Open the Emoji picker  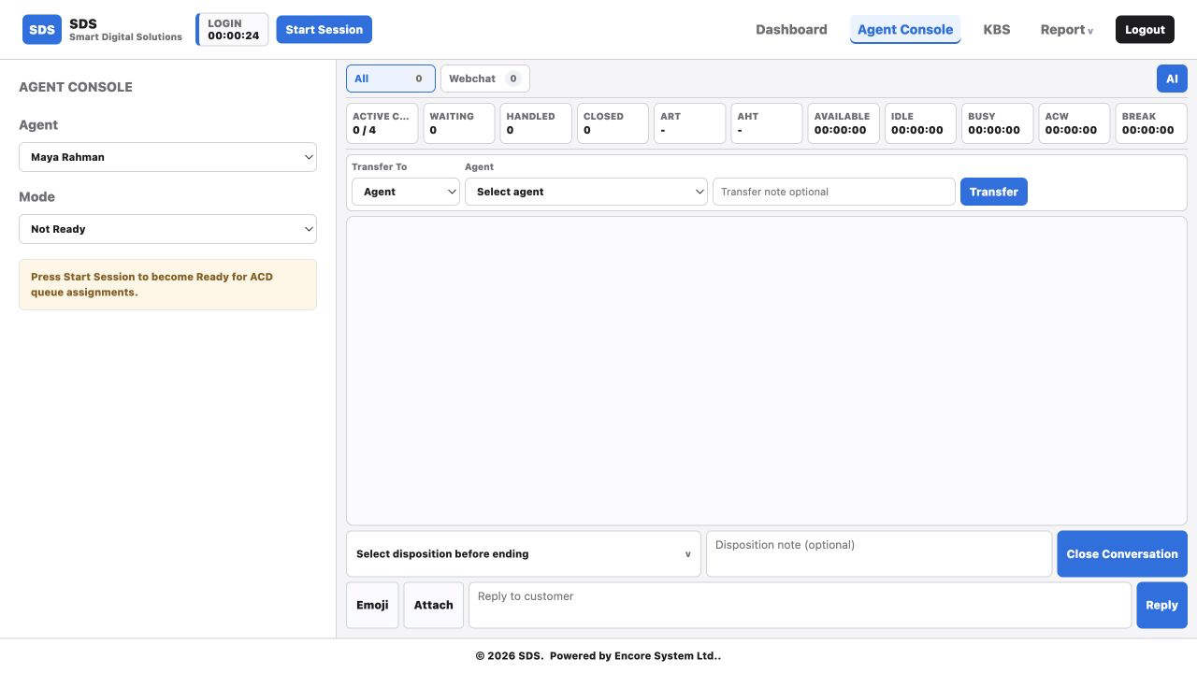372,606
